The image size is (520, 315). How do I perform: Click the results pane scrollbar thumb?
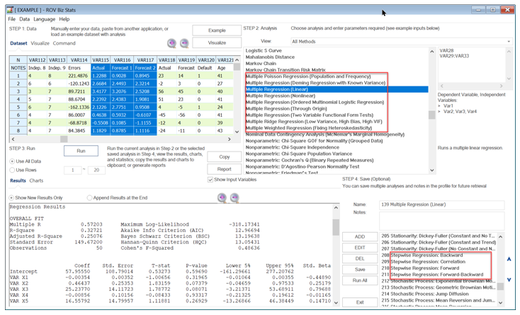[x=336, y=227]
